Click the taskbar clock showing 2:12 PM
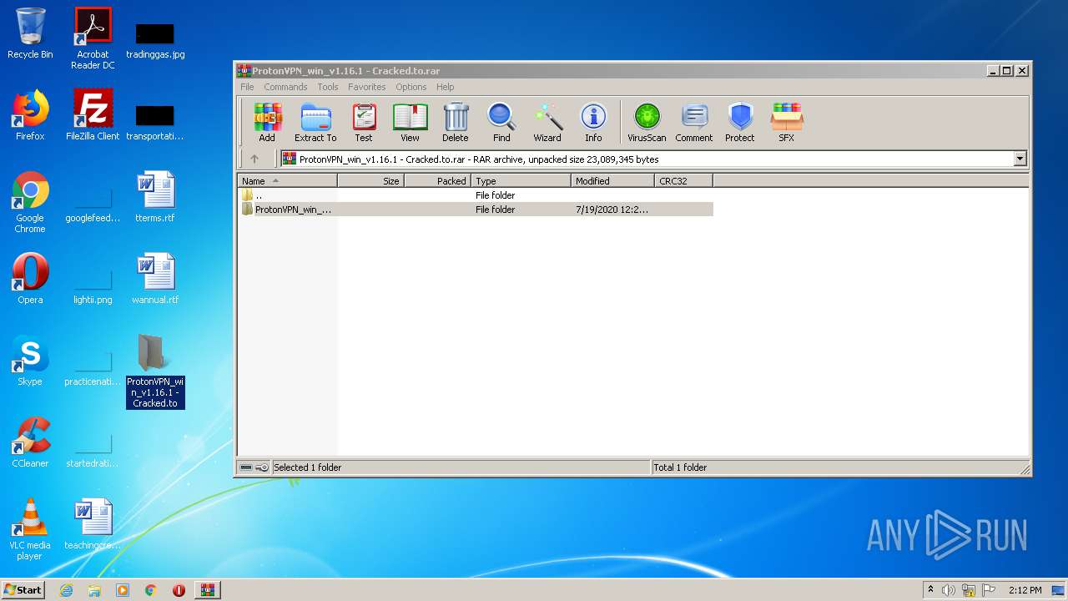 tap(1025, 590)
